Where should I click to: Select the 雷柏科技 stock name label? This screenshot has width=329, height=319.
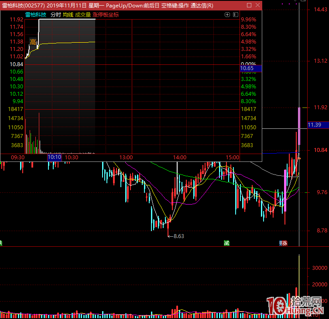point(36,15)
